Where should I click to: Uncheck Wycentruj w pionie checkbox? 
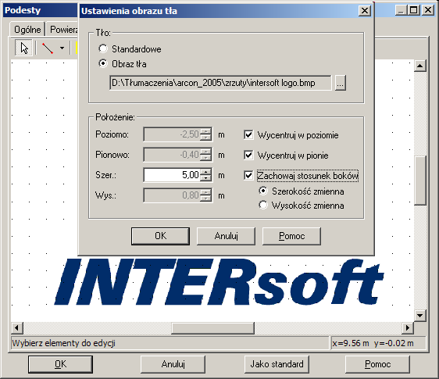point(248,156)
